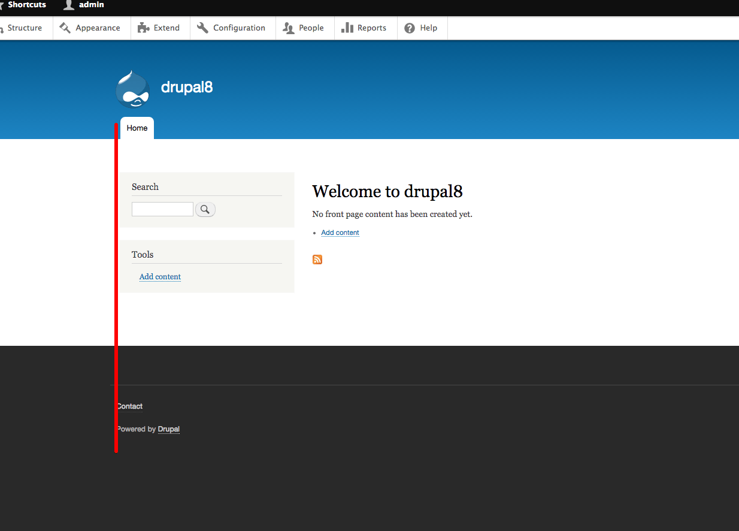Click the Drupal droplet logo

(132, 88)
